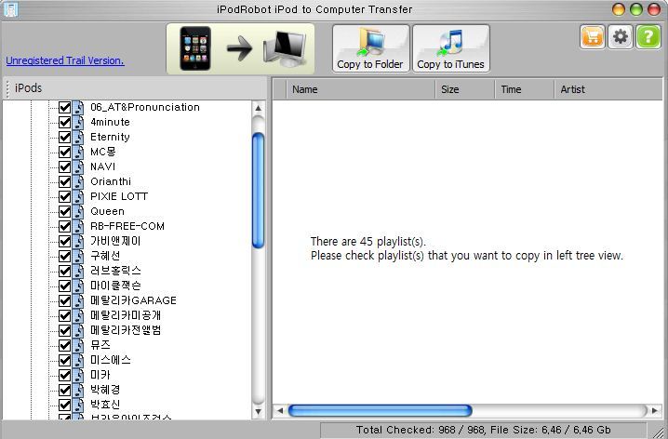
Task: Select the 박혜경 playlist name
Action: [x=105, y=390]
